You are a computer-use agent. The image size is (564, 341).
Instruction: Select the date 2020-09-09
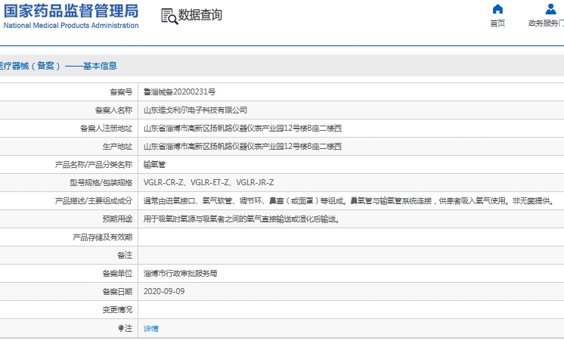coord(164,291)
